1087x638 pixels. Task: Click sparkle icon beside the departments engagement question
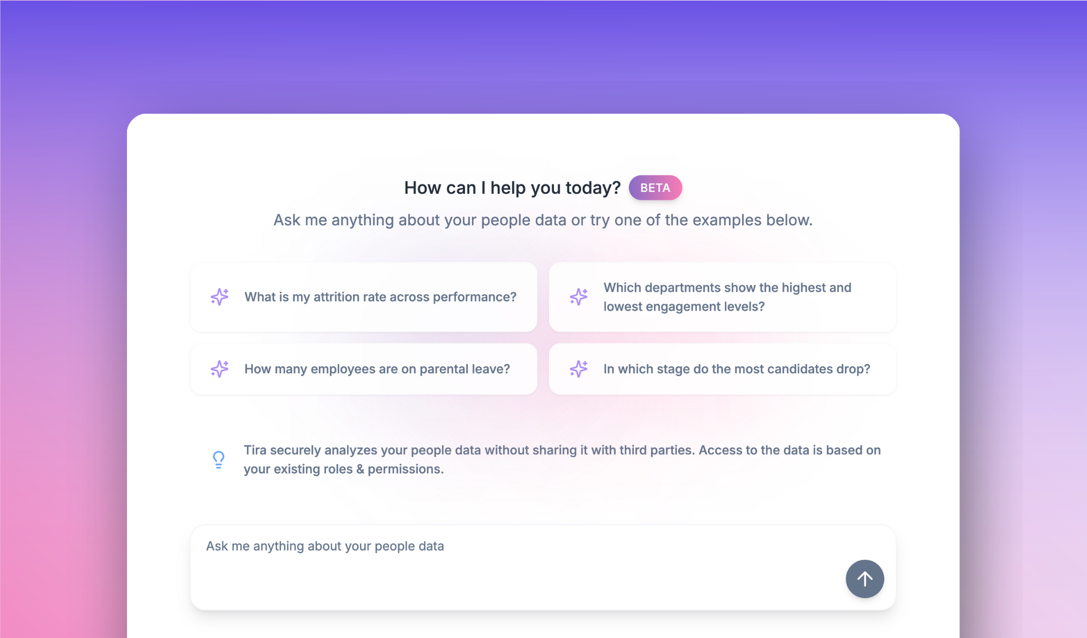(578, 297)
